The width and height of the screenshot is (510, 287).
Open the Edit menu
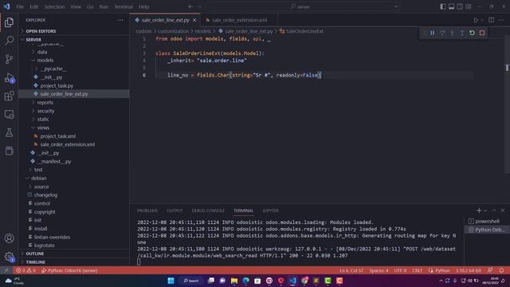33,6
